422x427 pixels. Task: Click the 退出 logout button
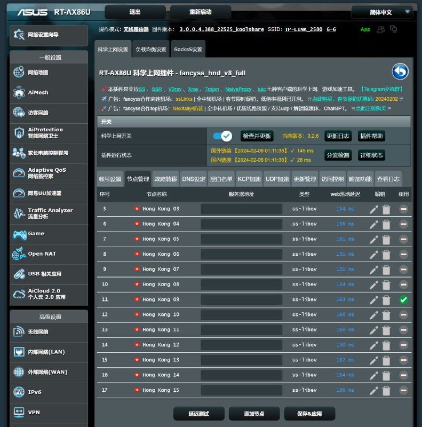[135, 12]
